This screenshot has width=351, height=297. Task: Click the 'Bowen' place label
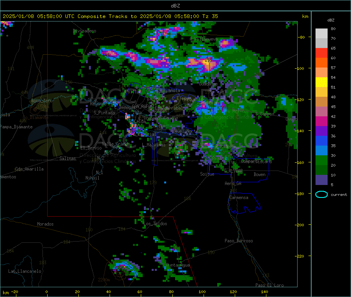(x=259, y=174)
